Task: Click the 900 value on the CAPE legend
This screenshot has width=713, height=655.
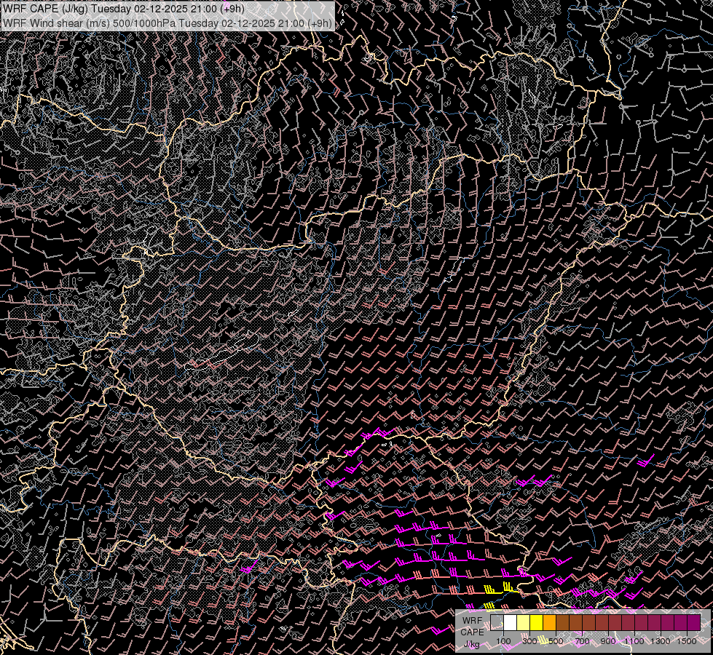Action: point(608,641)
